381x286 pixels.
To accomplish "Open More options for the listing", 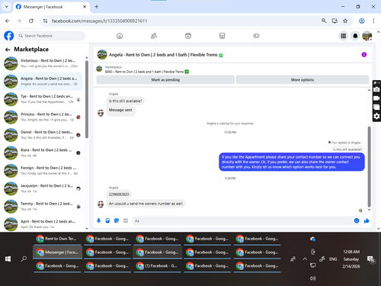I will [303, 80].
